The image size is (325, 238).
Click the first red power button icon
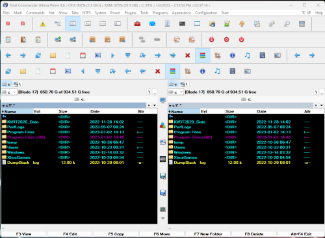point(211,40)
